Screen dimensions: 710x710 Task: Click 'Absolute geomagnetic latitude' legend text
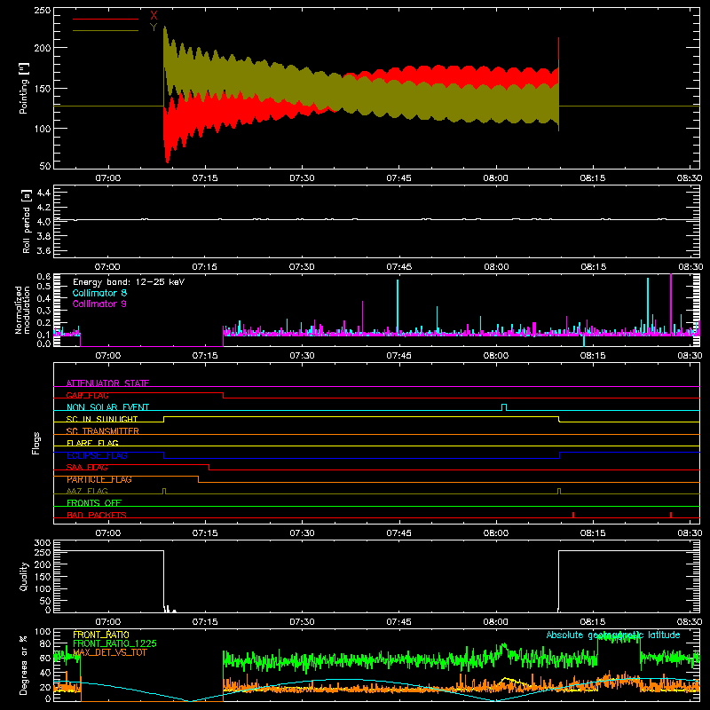(x=613, y=635)
